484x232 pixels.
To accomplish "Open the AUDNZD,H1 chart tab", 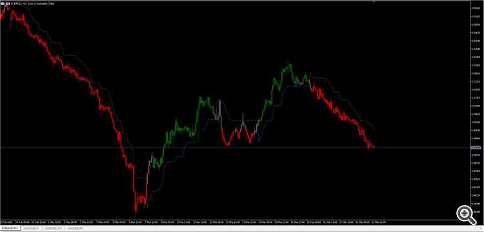I will (54, 228).
